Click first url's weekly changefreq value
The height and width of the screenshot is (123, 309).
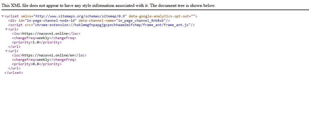[43, 38]
